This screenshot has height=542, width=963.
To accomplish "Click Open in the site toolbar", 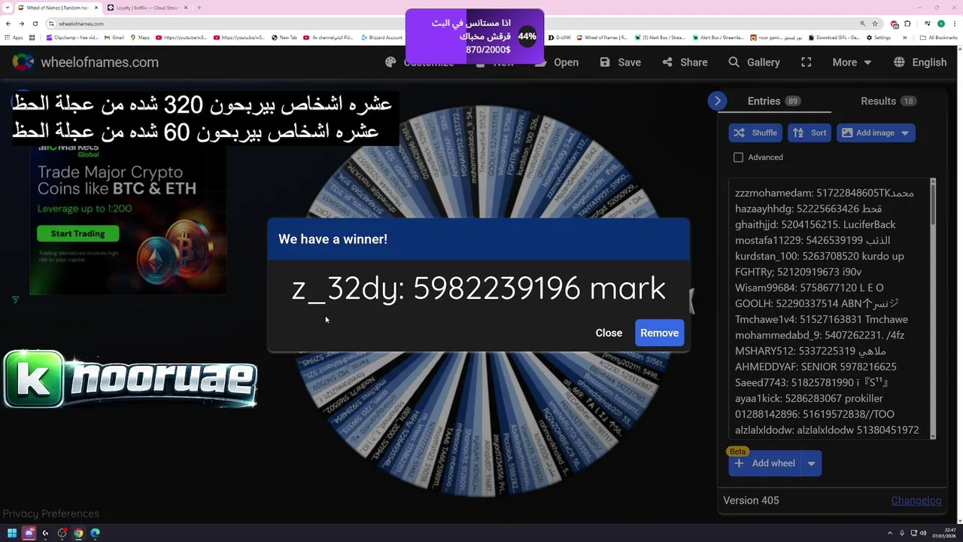I will pyautogui.click(x=557, y=62).
